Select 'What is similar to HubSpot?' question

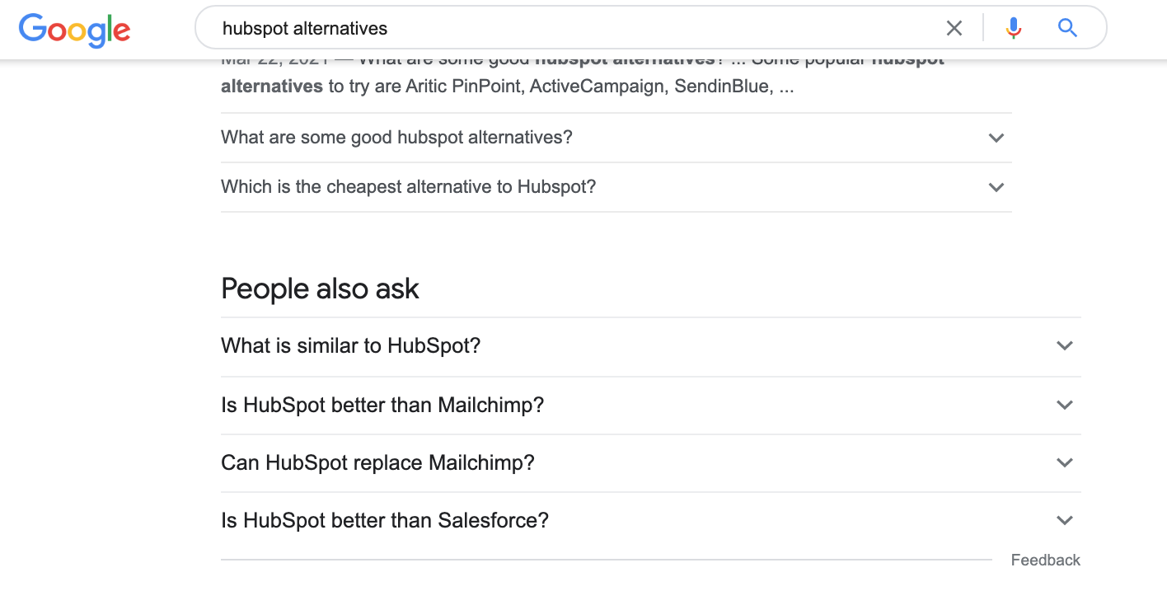(x=350, y=345)
